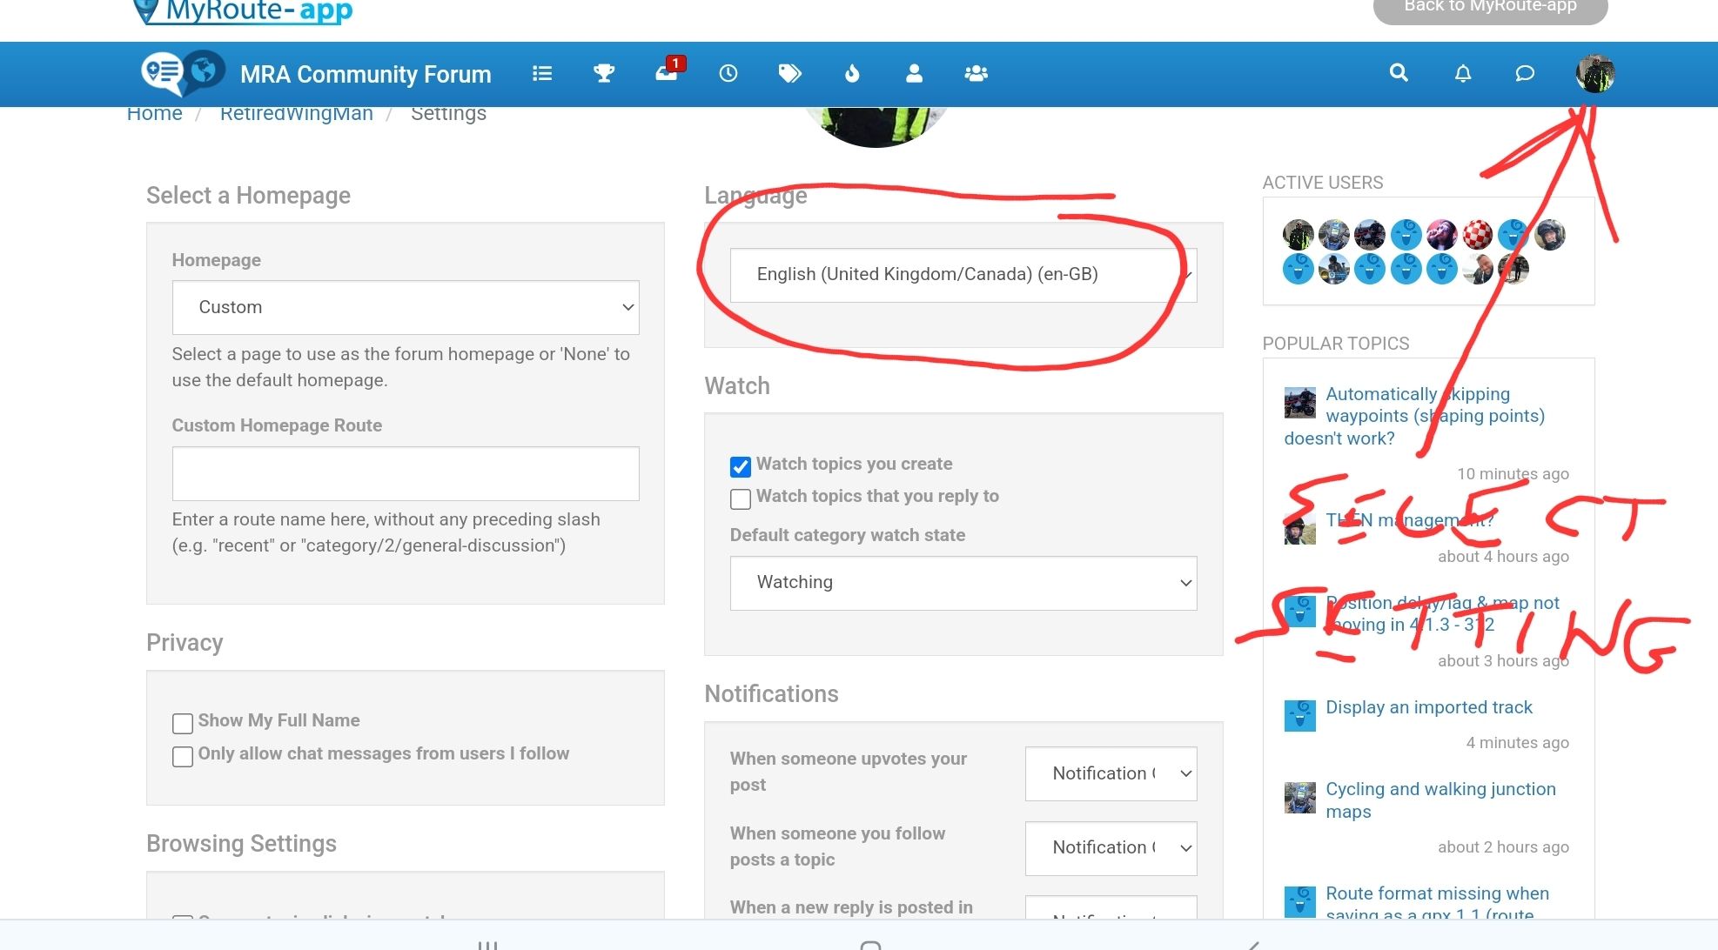Viewport: 1718px width, 950px height.
Task: Click the MyRoute-app logo
Action: click(x=243, y=11)
